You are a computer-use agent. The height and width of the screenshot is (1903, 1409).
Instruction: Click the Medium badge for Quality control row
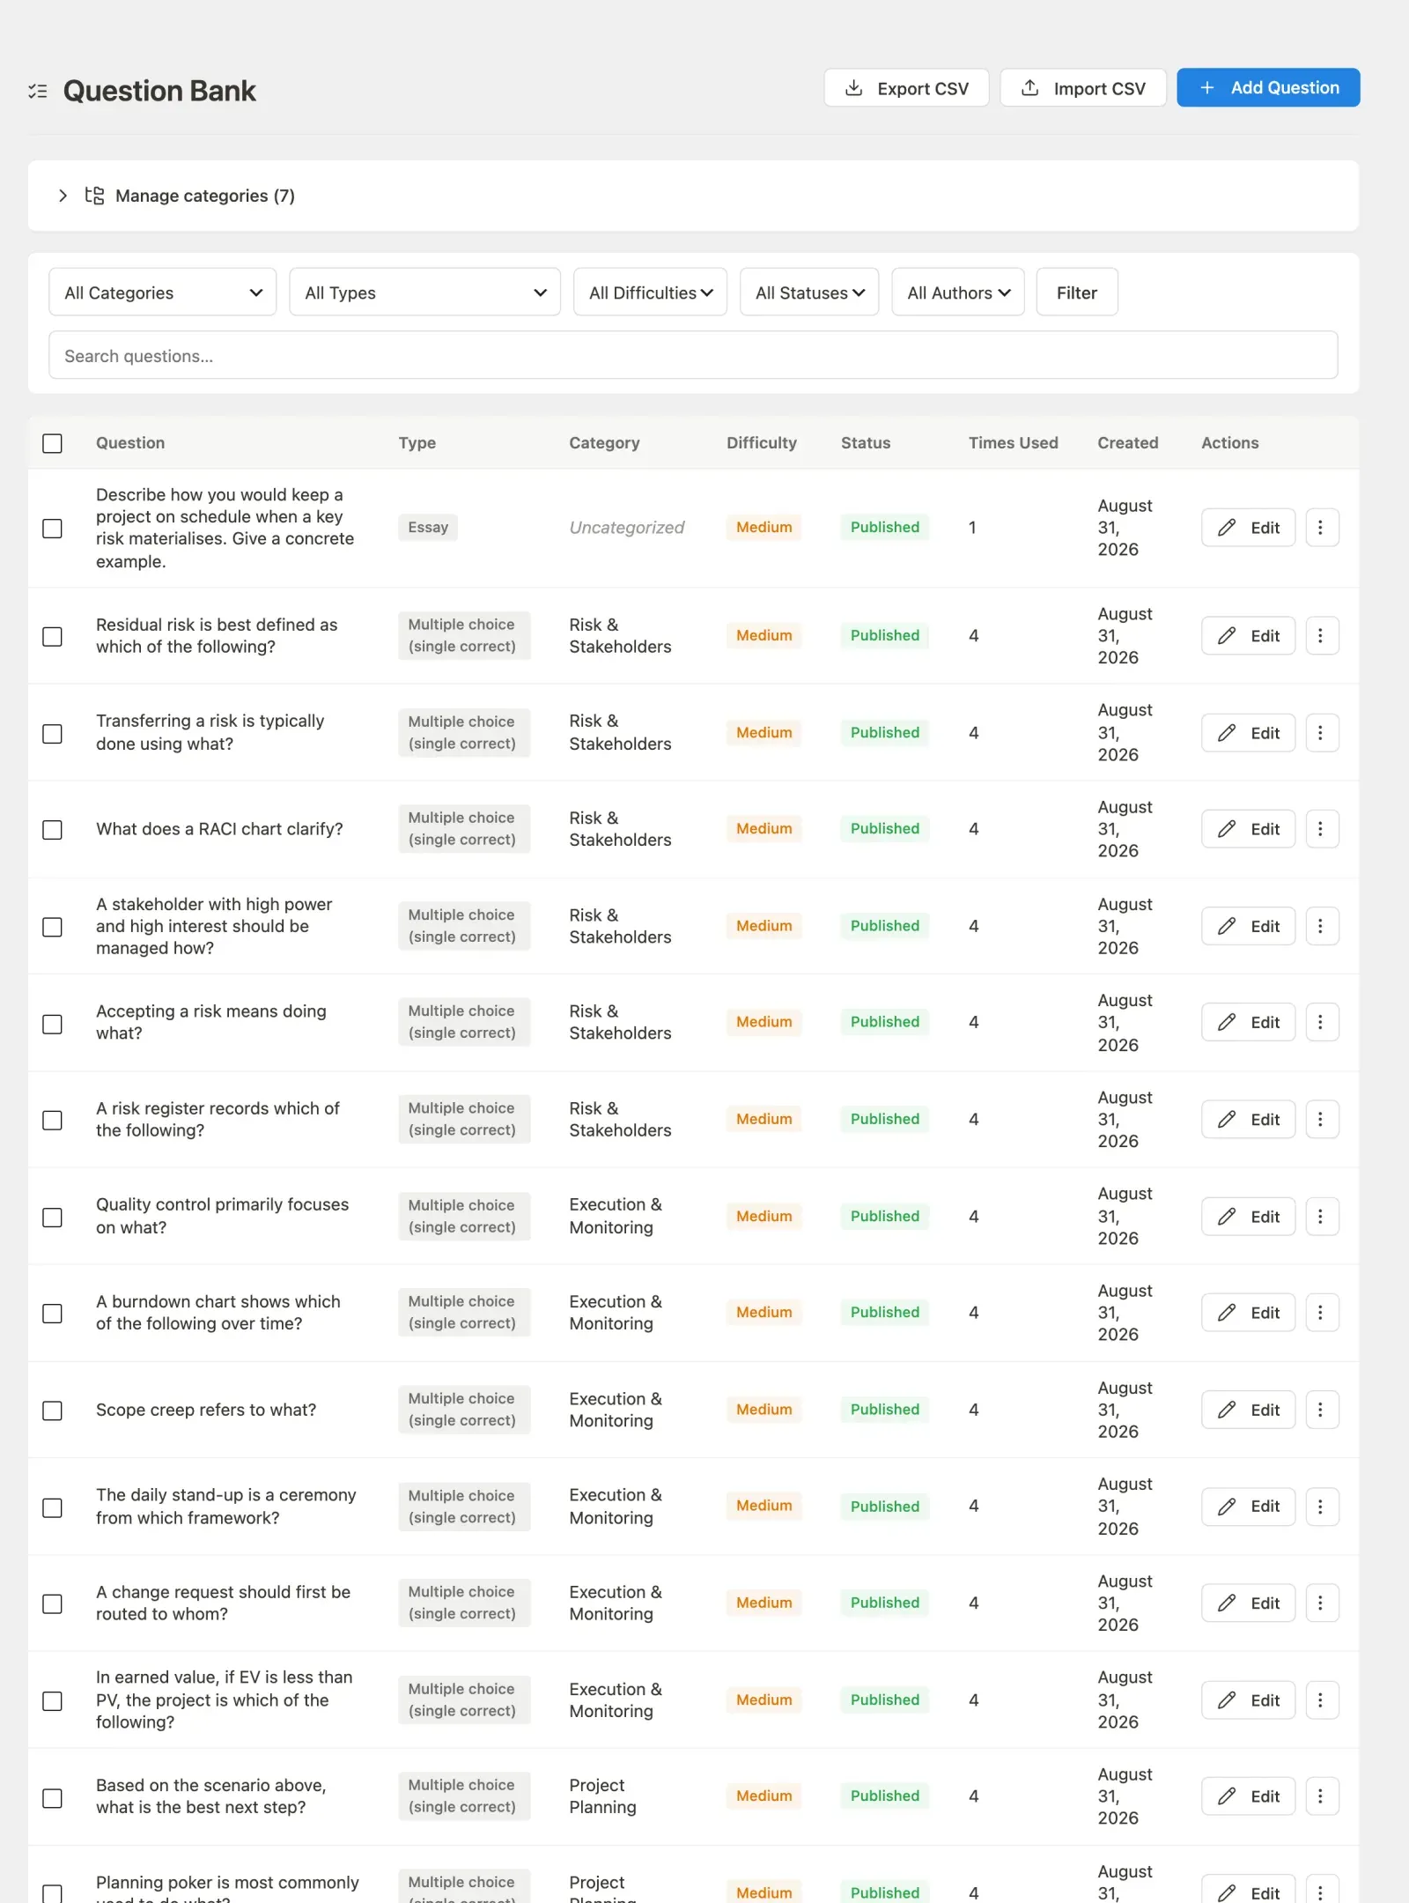(x=764, y=1217)
